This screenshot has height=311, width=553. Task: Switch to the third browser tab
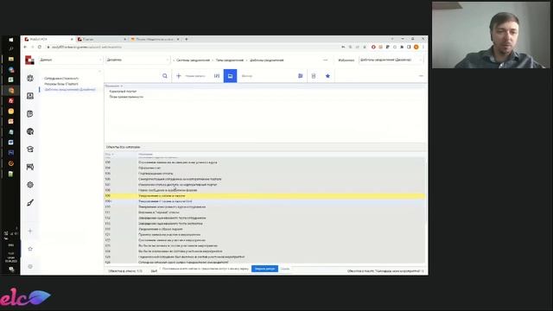[155, 39]
